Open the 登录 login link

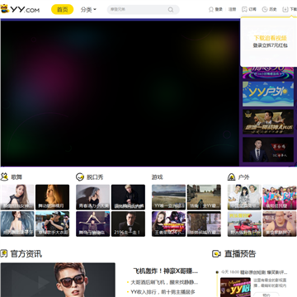coord(219,9)
